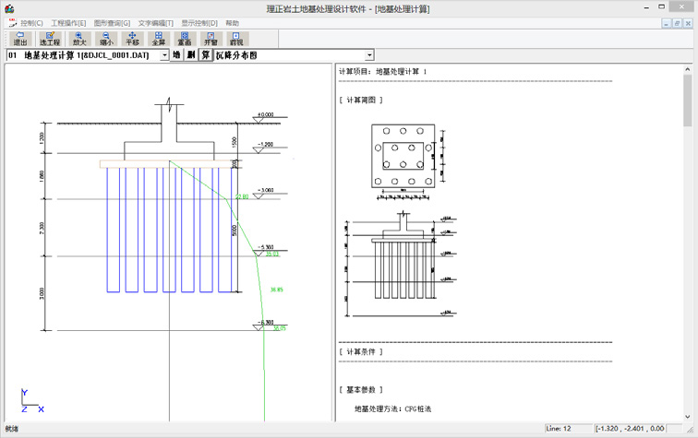Activate the 平移 (Pan) tool
698x438 pixels.
pos(132,39)
